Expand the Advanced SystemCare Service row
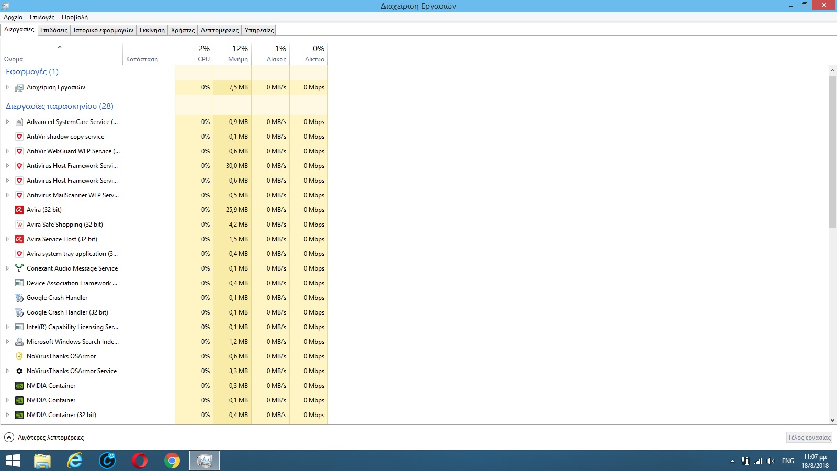This screenshot has width=837, height=471. [x=7, y=122]
